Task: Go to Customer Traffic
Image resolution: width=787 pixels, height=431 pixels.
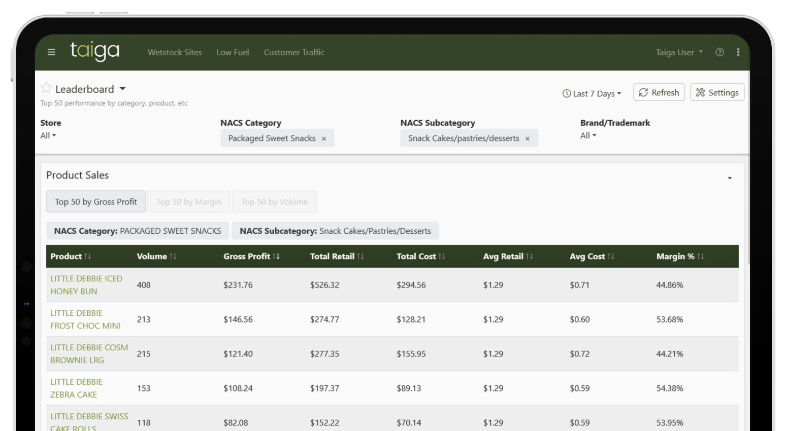Action: [294, 52]
